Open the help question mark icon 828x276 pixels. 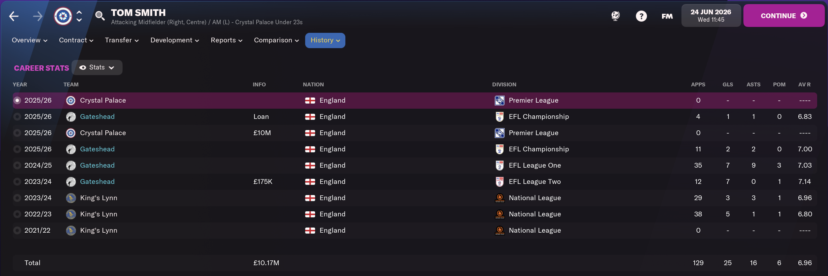pos(641,16)
